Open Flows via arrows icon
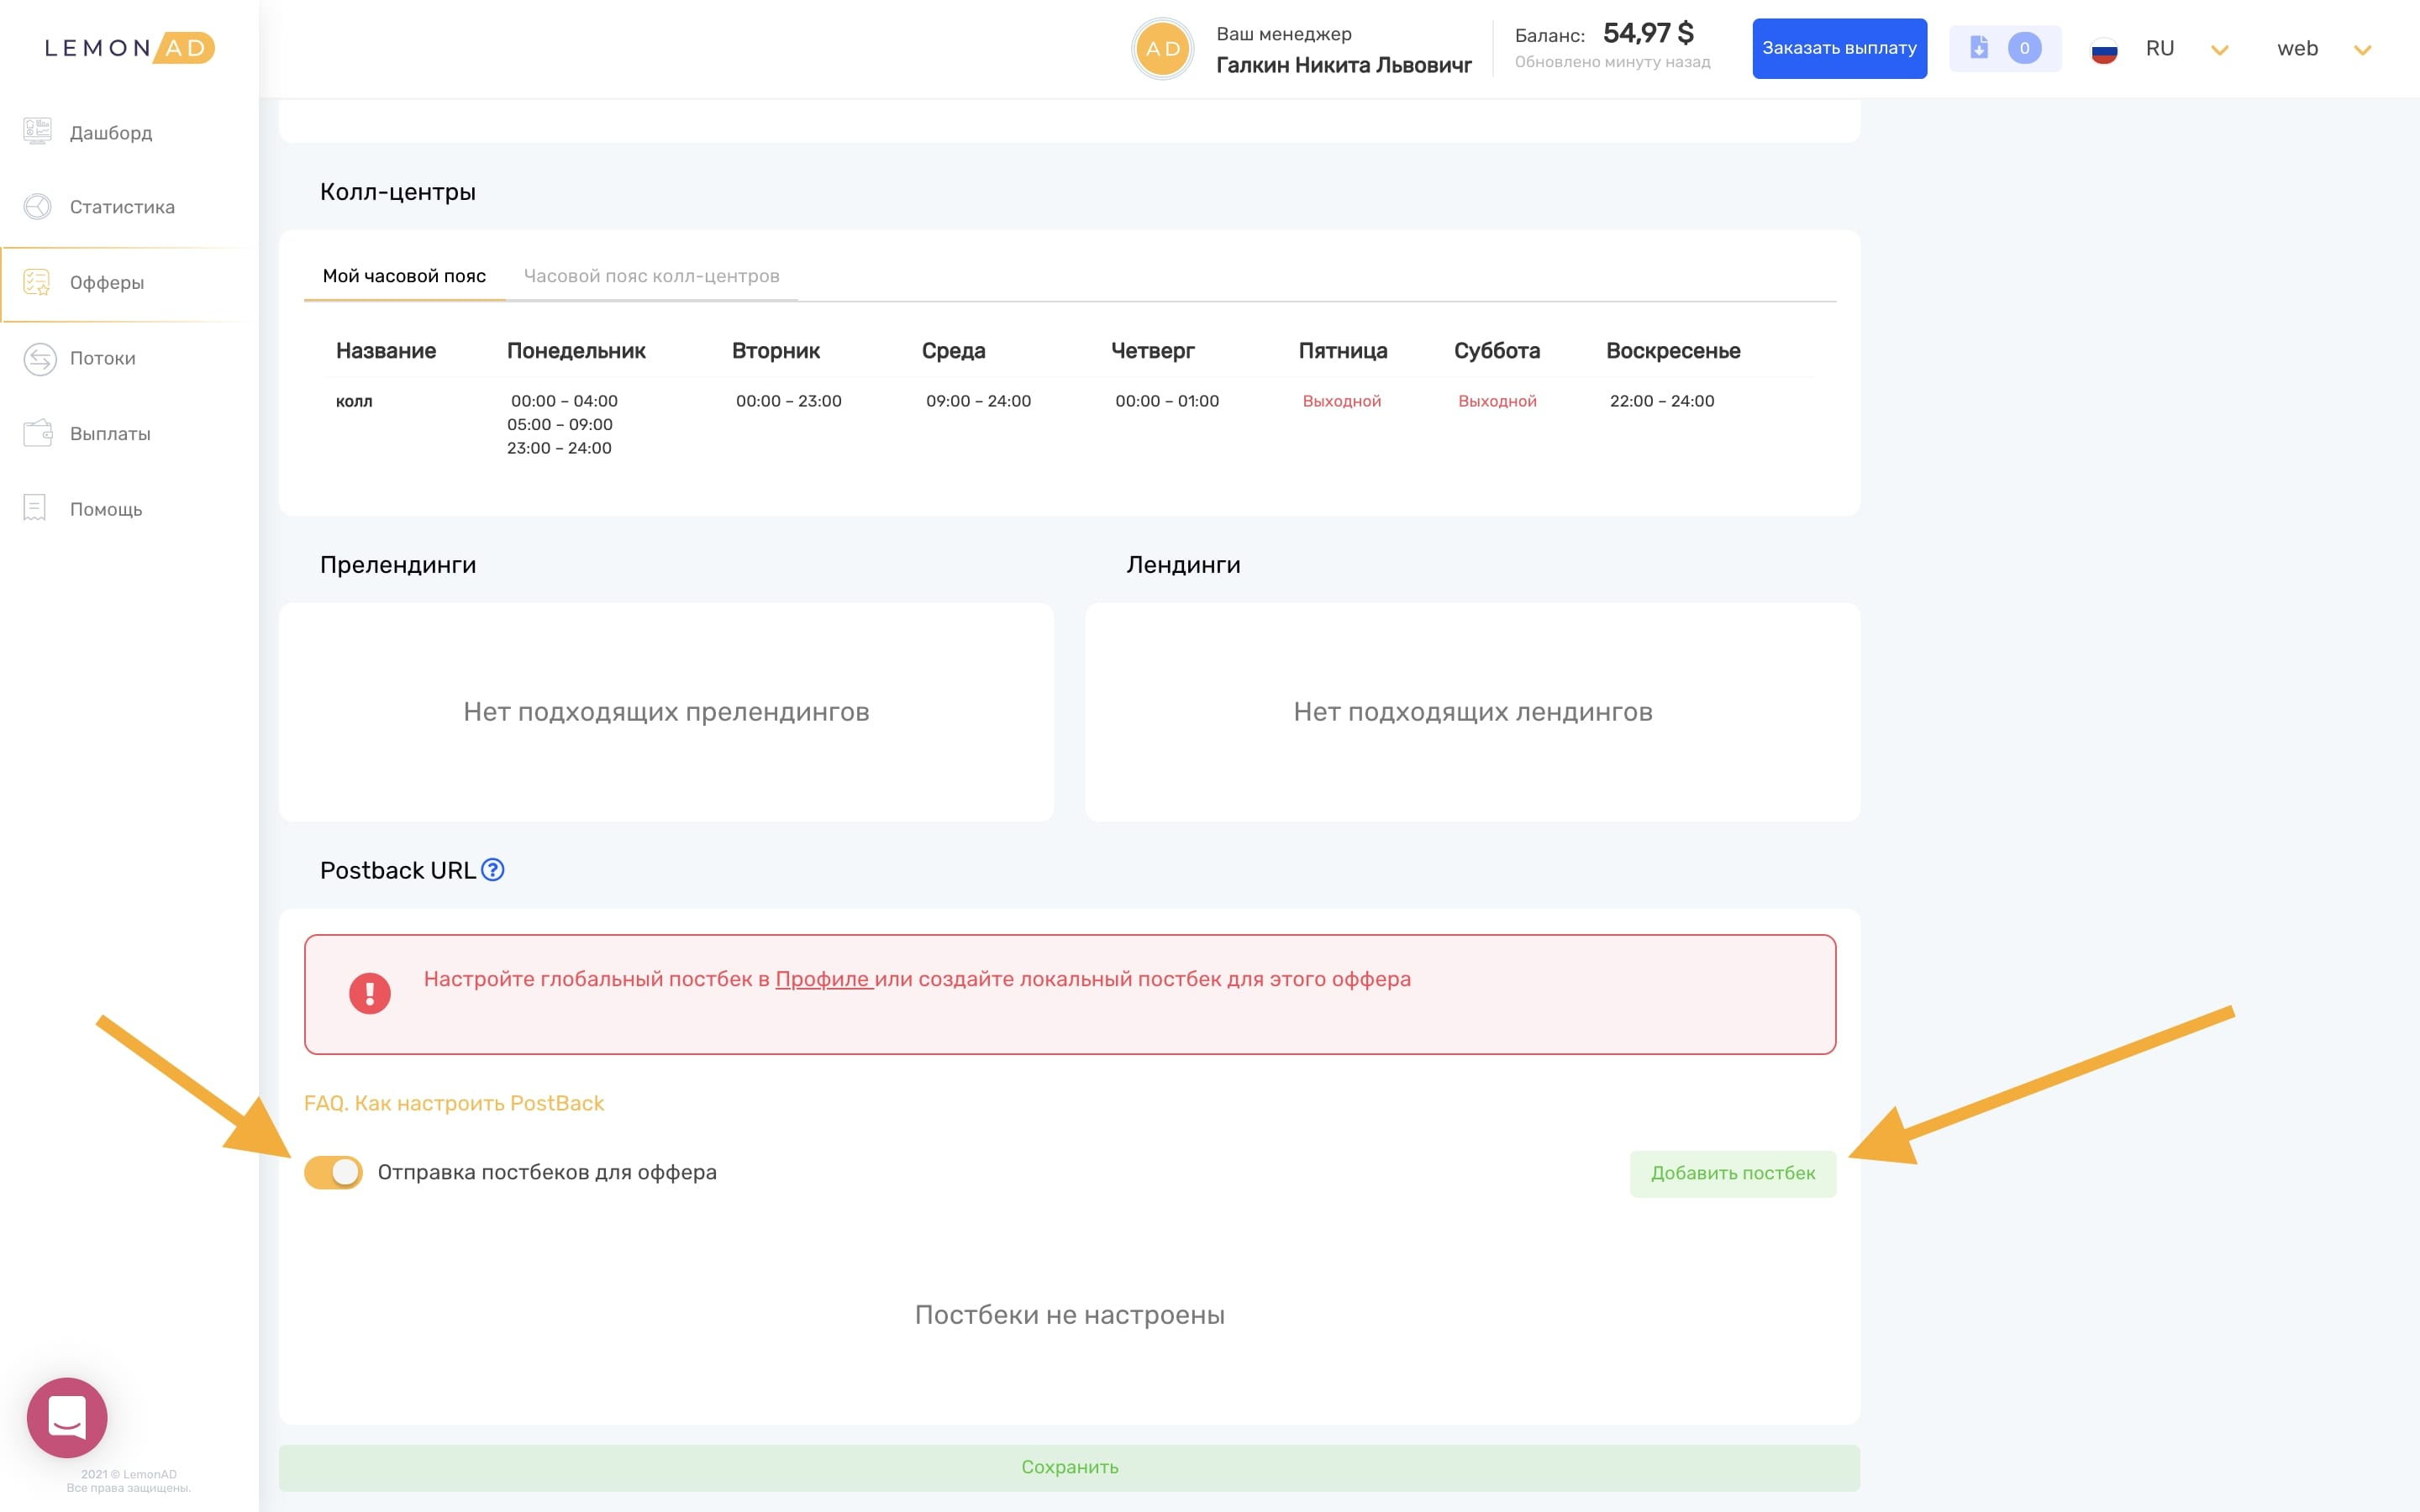This screenshot has height=1512, width=2420. (x=39, y=358)
